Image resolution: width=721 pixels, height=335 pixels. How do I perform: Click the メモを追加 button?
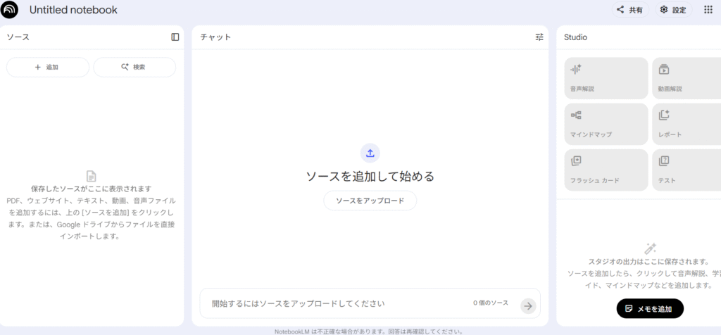point(649,308)
